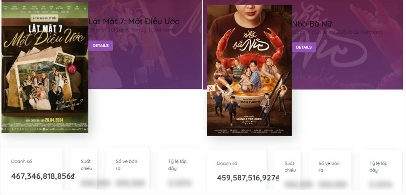Click Số vé bán ra card under Nhà Bà Nữ
The height and width of the screenshot is (195, 406).
coord(330,171)
